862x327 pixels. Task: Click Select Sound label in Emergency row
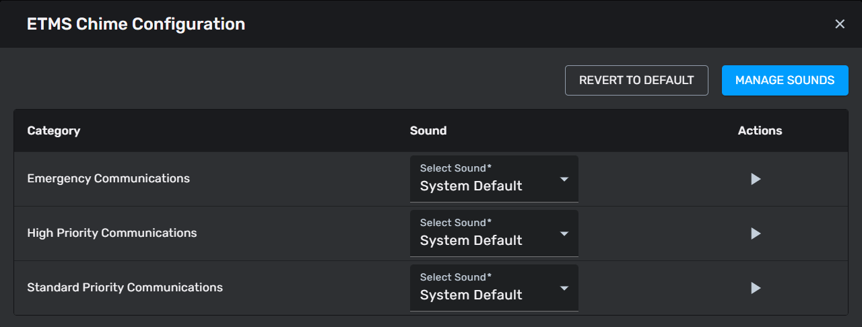tap(455, 168)
